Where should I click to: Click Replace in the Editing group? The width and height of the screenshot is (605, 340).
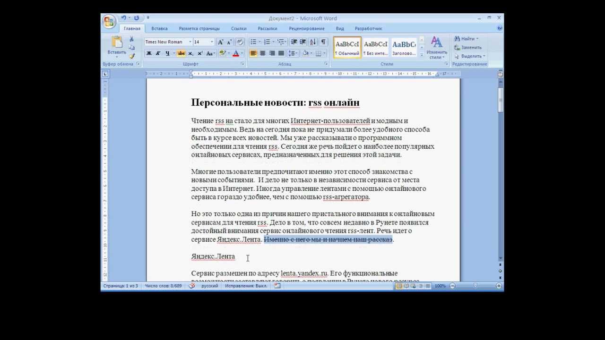(x=468, y=47)
